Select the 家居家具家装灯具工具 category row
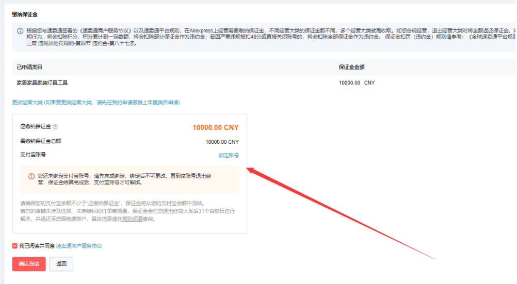 pos(42,82)
